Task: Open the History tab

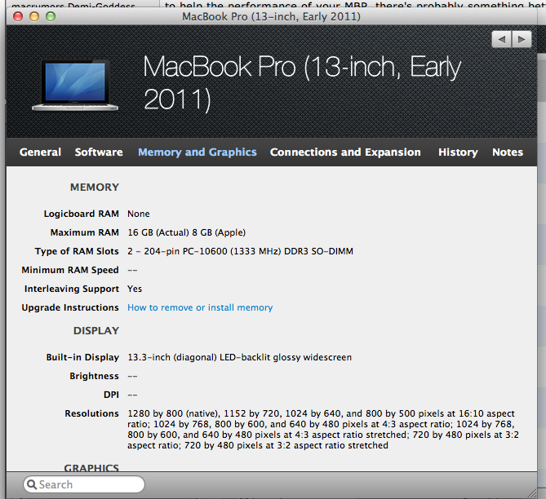Action: tap(458, 152)
